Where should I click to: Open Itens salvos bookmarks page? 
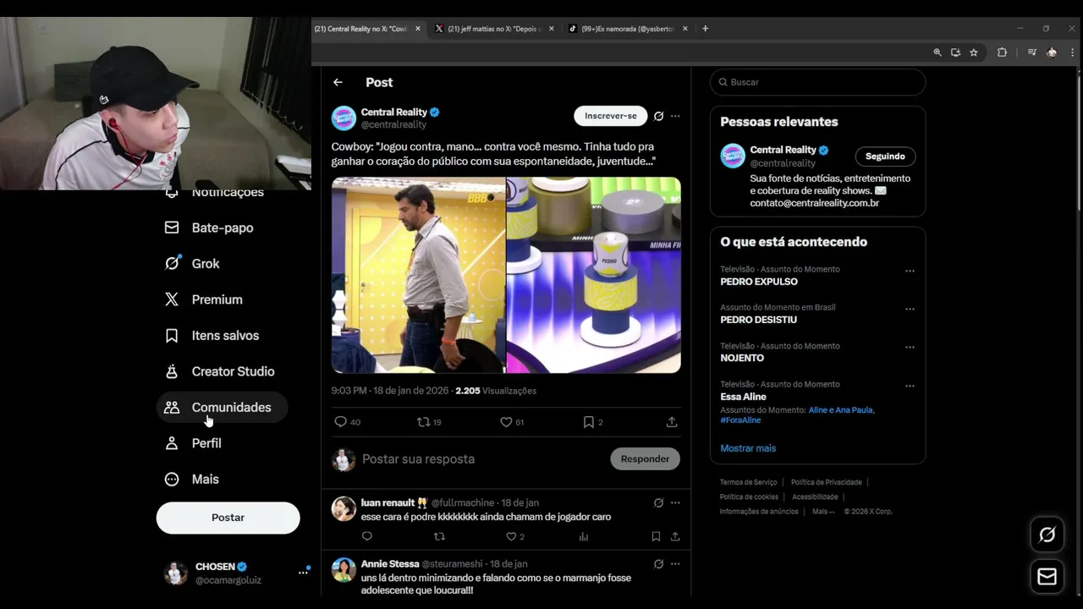(x=212, y=336)
